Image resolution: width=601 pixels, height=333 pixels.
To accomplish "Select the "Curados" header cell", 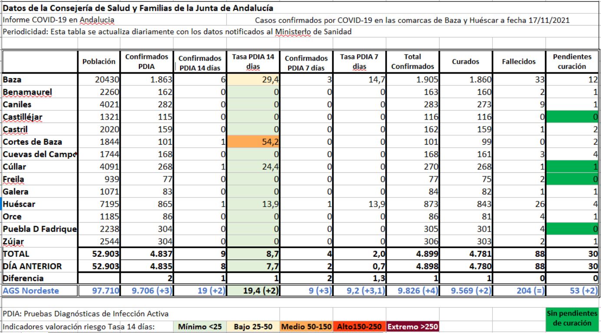I will click(x=466, y=62).
